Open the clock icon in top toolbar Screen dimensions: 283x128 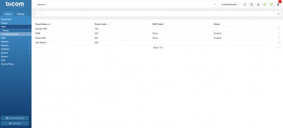click(x=245, y=5)
